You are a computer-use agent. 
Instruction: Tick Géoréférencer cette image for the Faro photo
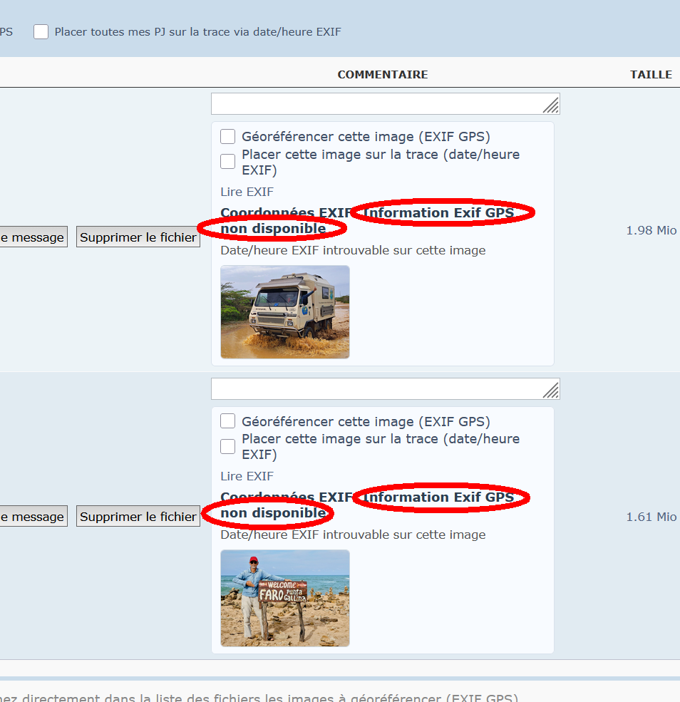pyautogui.click(x=228, y=421)
